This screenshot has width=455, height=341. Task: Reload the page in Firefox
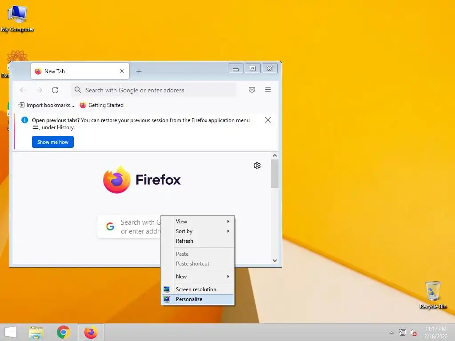55,90
